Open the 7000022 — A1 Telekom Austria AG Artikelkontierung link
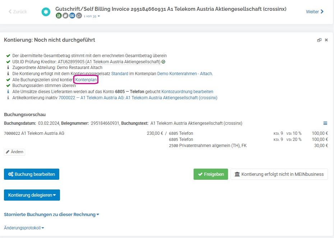The image size is (334, 238). coord(138,98)
